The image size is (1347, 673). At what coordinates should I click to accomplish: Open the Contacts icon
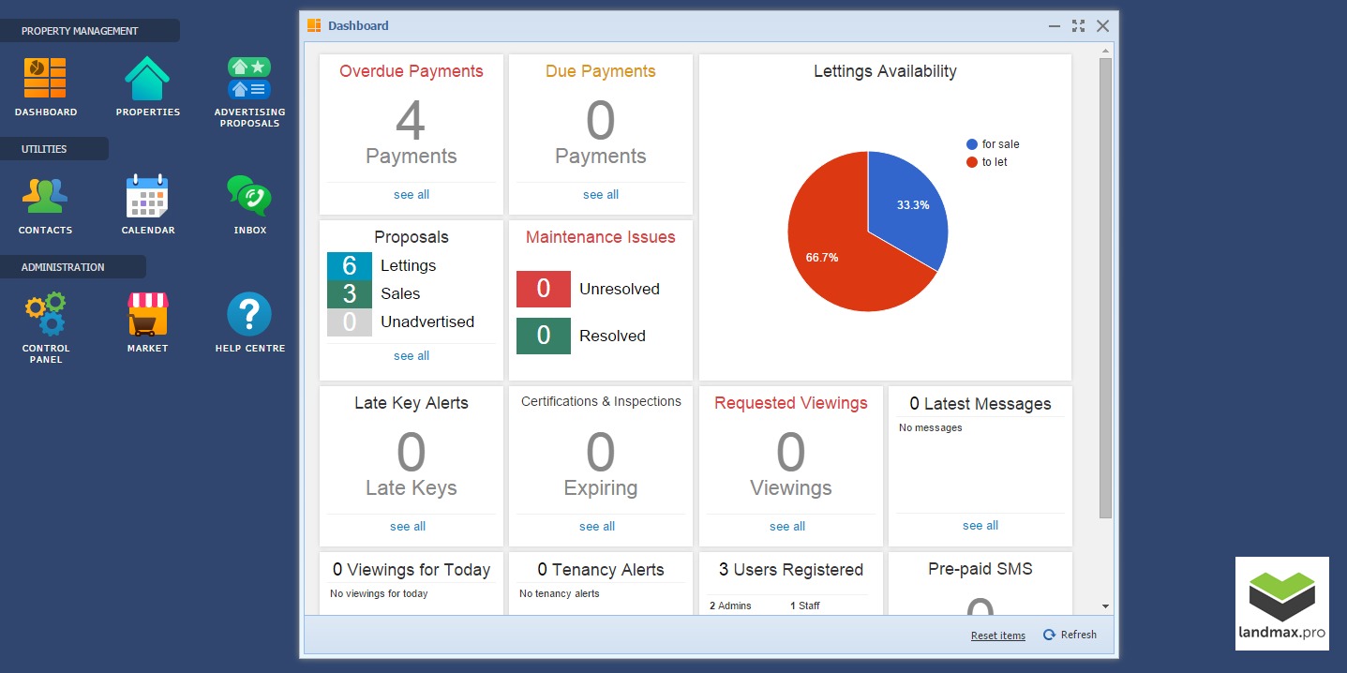(x=45, y=197)
